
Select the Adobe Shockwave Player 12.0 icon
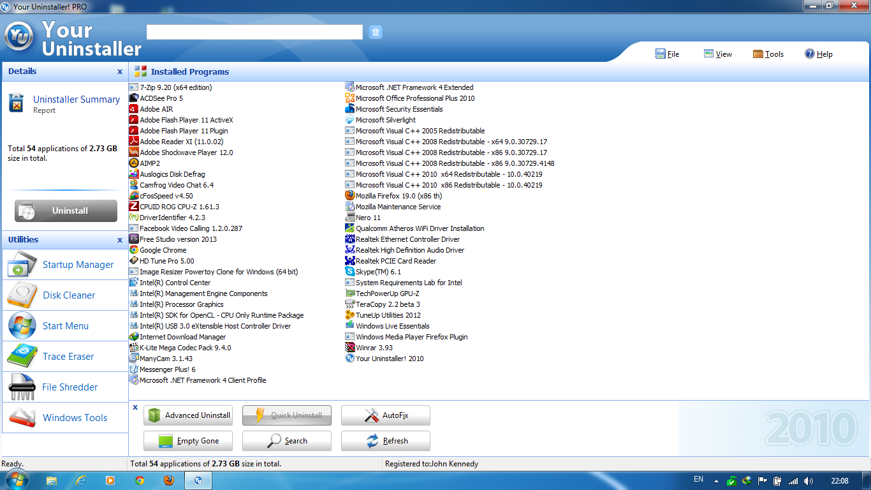click(x=134, y=152)
